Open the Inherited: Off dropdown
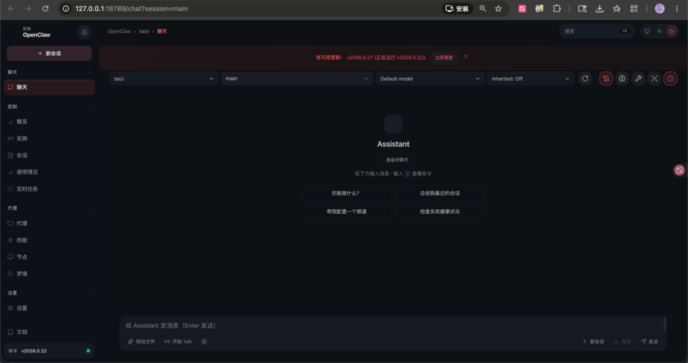Image resolution: width=688 pixels, height=363 pixels. [x=531, y=79]
